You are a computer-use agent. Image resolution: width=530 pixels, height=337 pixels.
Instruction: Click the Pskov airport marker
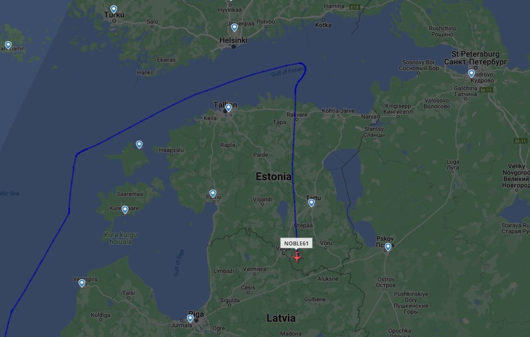(388, 246)
